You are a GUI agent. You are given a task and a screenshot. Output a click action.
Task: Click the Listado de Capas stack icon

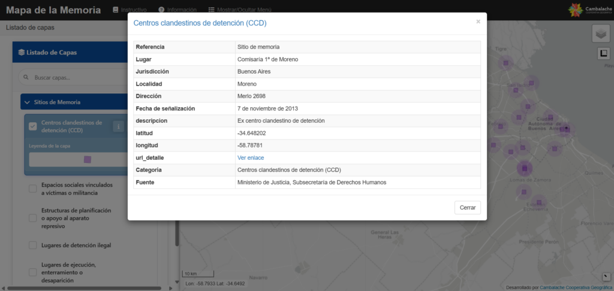22,53
